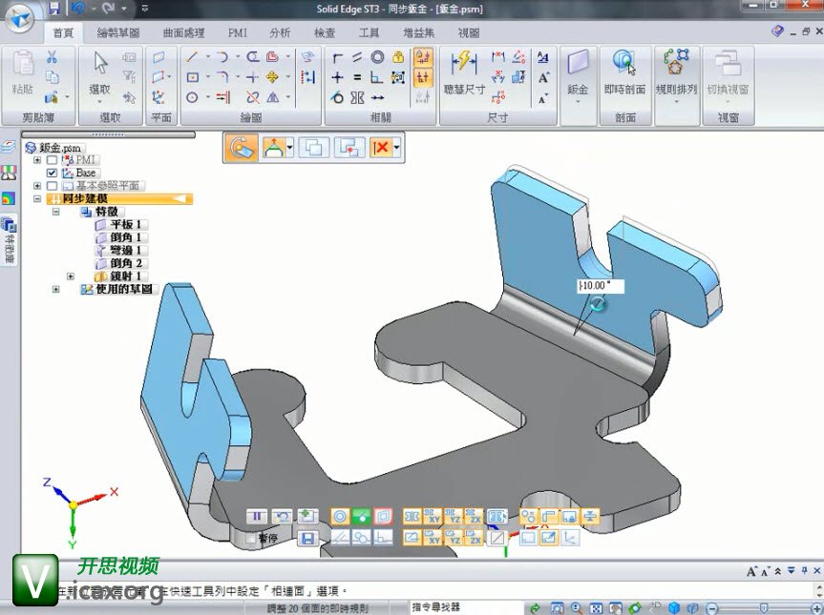
Task: Open the 即時剖面 live section tool
Action: (x=624, y=72)
